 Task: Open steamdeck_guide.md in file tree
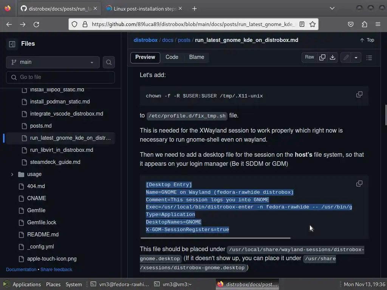(55, 162)
